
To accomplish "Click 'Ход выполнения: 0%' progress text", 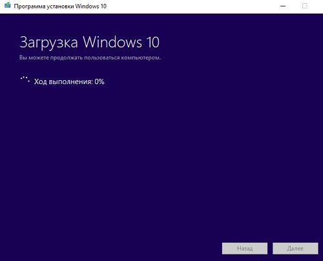I will pyautogui.click(x=69, y=81).
